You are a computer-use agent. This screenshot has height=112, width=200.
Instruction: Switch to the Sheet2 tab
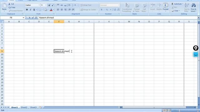click(24, 107)
